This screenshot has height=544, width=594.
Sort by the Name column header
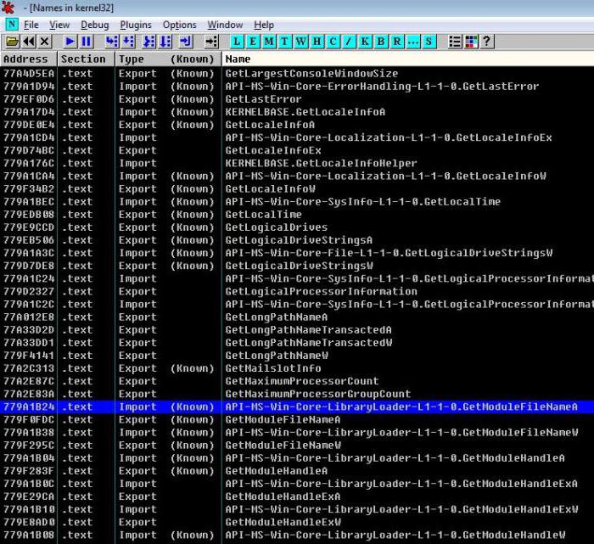[408, 59]
